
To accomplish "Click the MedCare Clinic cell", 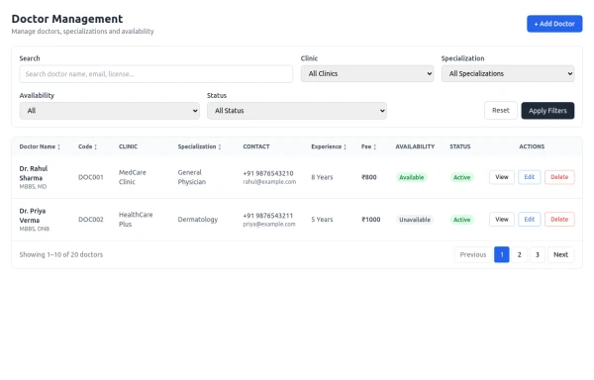I will tap(133, 177).
